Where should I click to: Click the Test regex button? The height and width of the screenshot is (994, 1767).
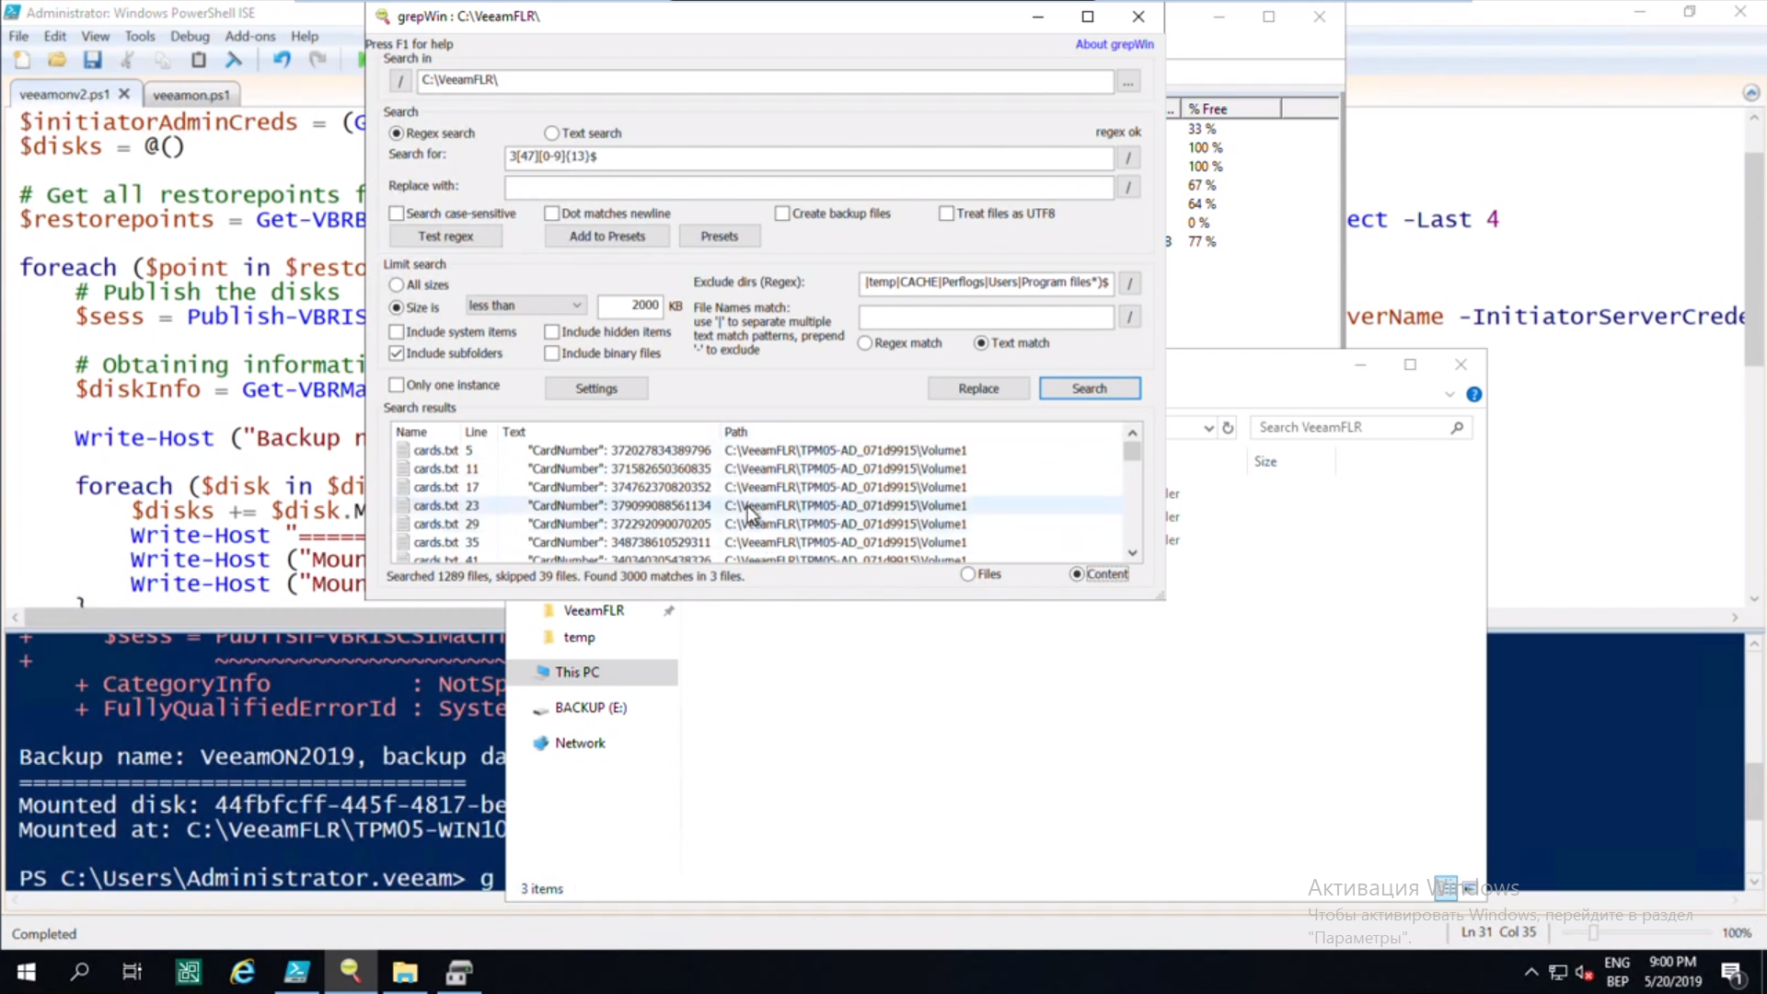coord(445,237)
